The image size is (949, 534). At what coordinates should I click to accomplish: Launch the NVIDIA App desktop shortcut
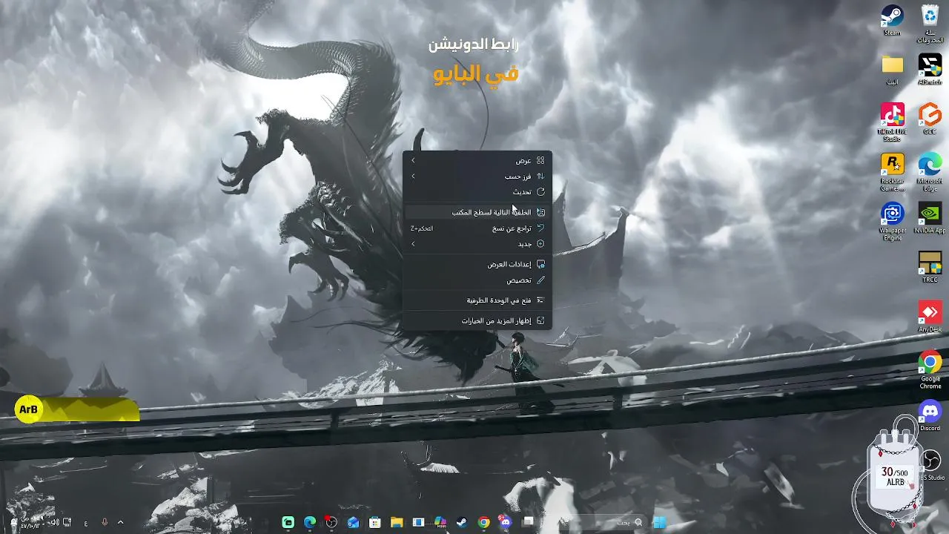(930, 219)
